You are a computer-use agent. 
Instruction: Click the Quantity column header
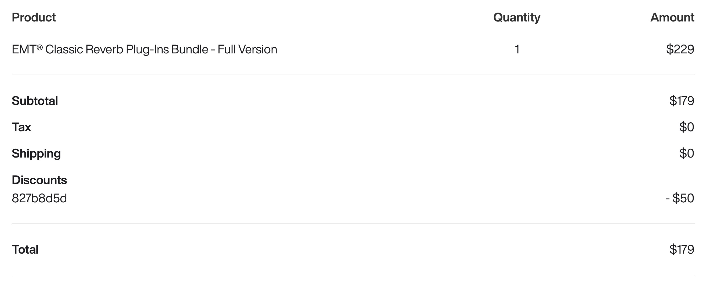[517, 17]
